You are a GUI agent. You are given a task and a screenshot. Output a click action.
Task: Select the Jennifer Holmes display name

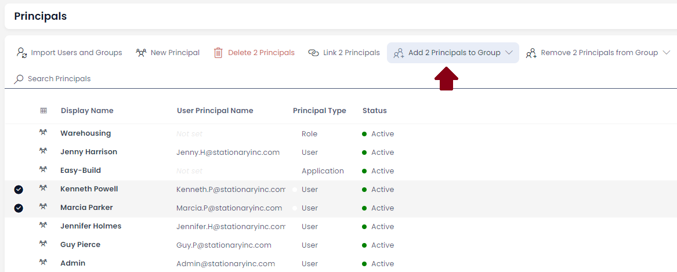click(90, 226)
